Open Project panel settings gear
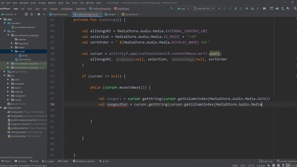This screenshot has height=167, width=297. click(x=39, y=14)
